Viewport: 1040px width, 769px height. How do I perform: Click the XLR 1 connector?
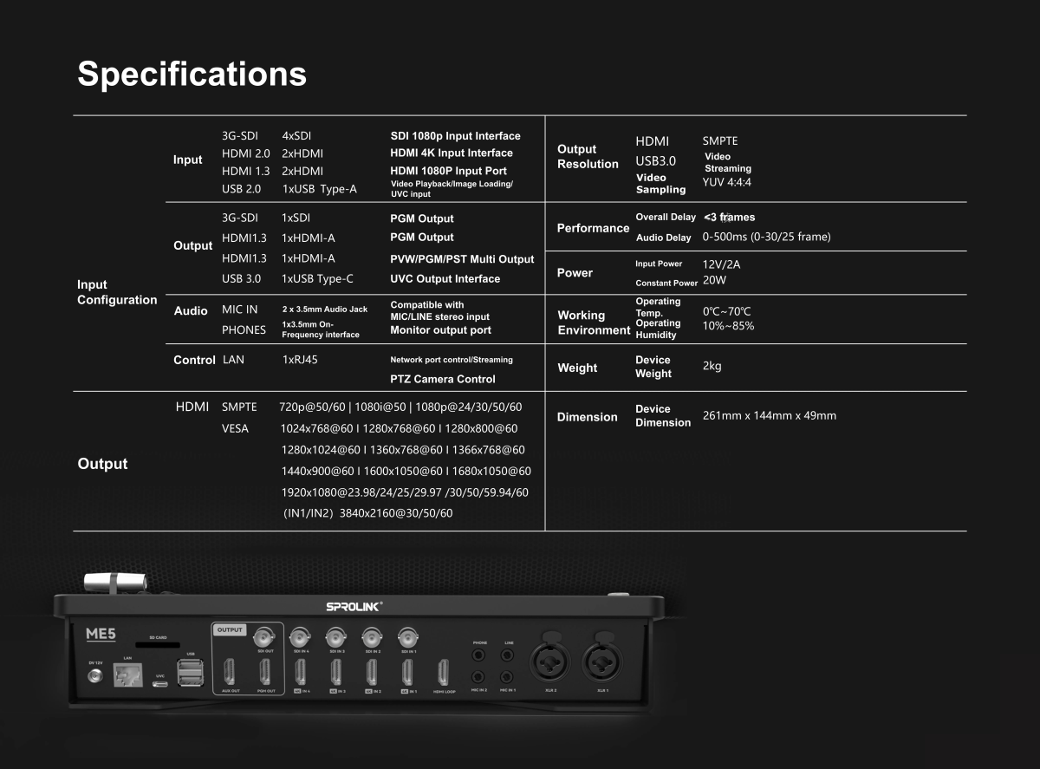(x=601, y=663)
